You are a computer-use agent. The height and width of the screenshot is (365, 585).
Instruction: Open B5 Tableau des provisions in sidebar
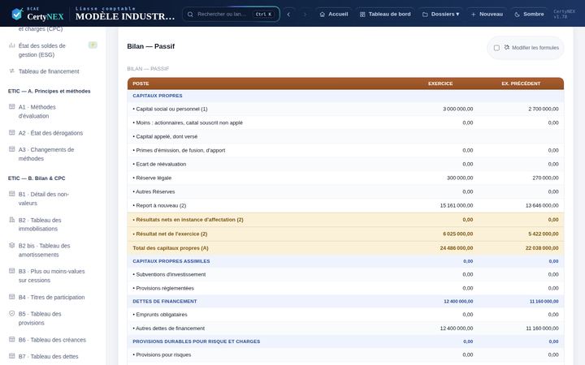click(52, 318)
